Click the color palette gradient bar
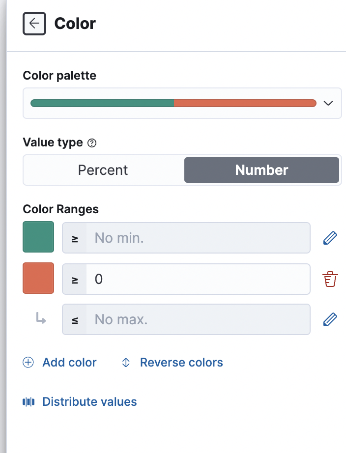This screenshot has width=346, height=453. tap(173, 103)
